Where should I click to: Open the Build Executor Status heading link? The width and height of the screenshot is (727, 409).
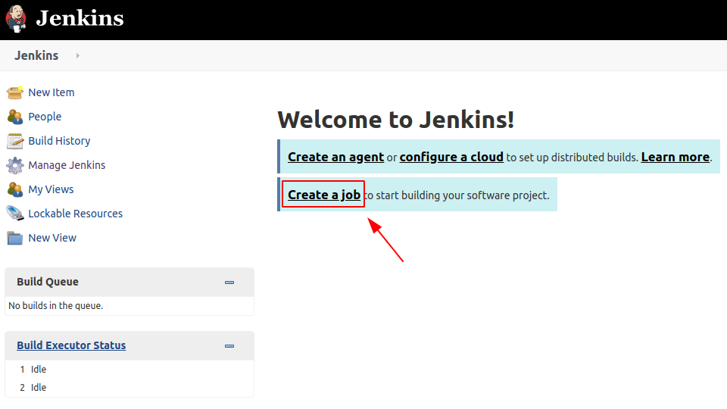pyautogui.click(x=71, y=345)
